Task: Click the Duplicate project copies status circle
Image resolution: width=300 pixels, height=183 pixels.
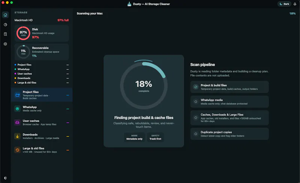Action: (x=196, y=134)
